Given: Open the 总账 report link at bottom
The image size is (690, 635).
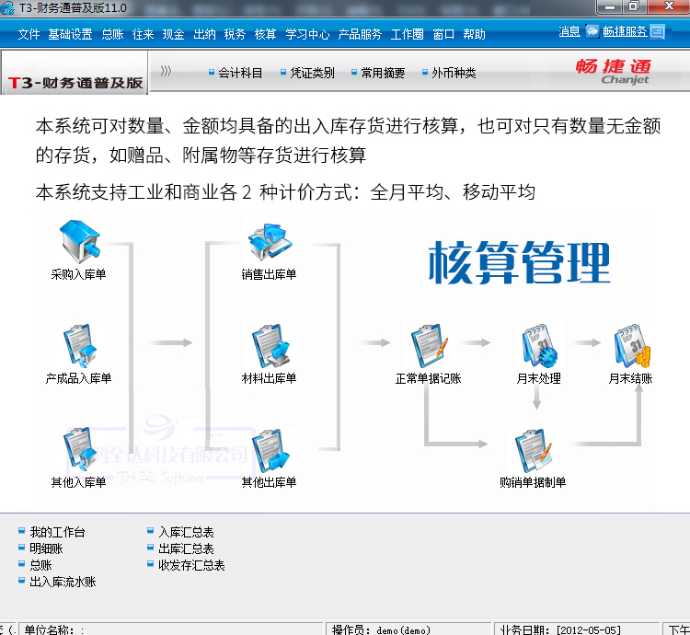Looking at the screenshot, I should pos(40,565).
